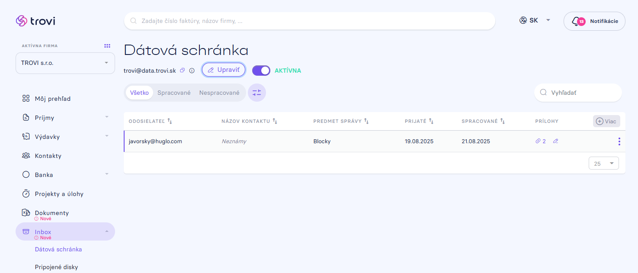Open the three-dot row actions menu
The image size is (638, 273).
tap(619, 141)
